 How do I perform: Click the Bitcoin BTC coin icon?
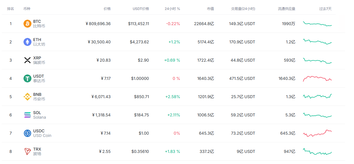pyautogui.click(x=27, y=24)
